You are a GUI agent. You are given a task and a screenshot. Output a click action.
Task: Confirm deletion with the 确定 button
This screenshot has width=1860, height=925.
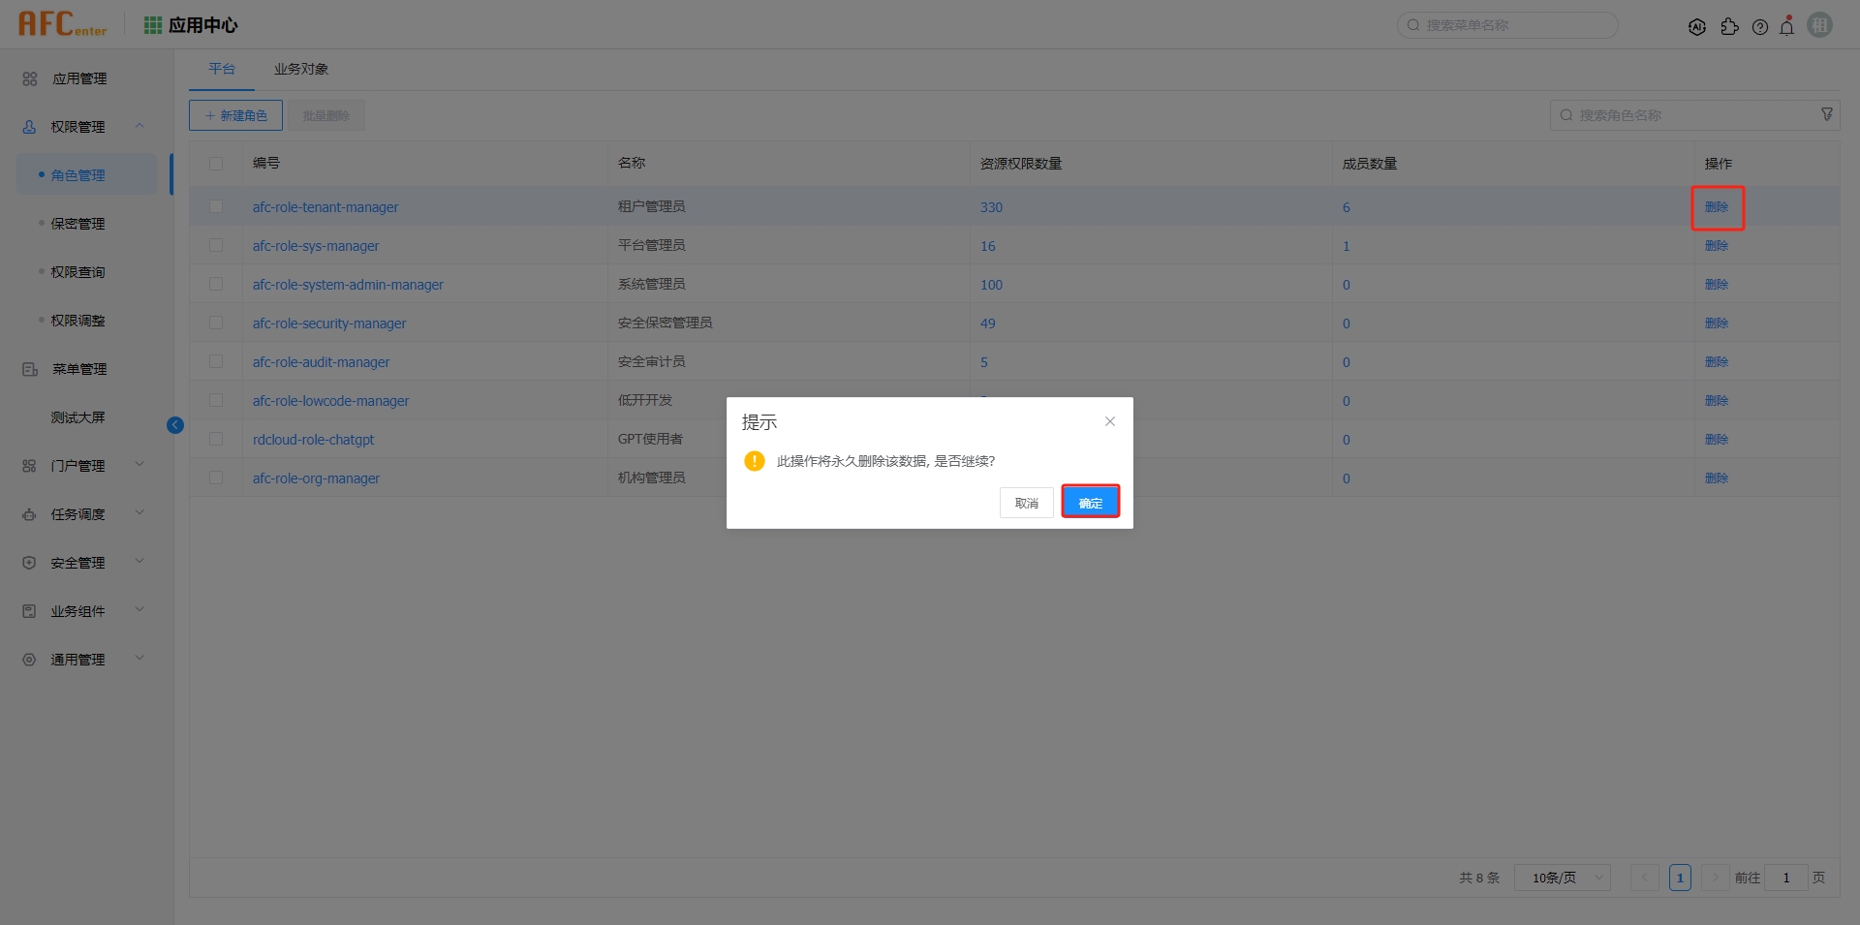pos(1090,502)
